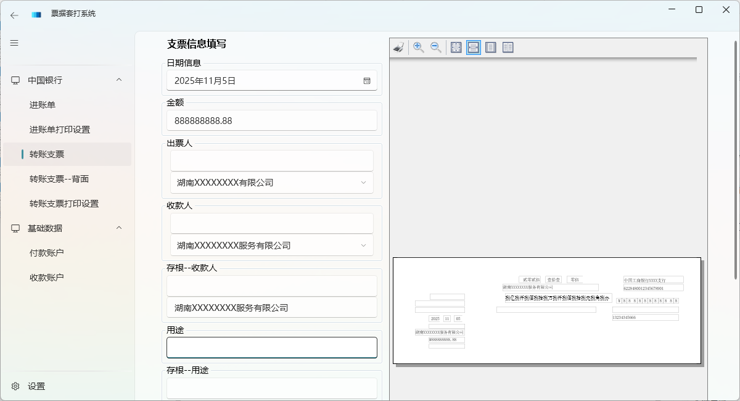740x401 pixels.
Task: Open the calendar picker for date field
Action: pos(367,80)
